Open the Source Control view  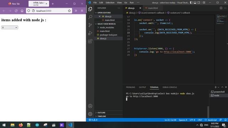tap(90, 25)
